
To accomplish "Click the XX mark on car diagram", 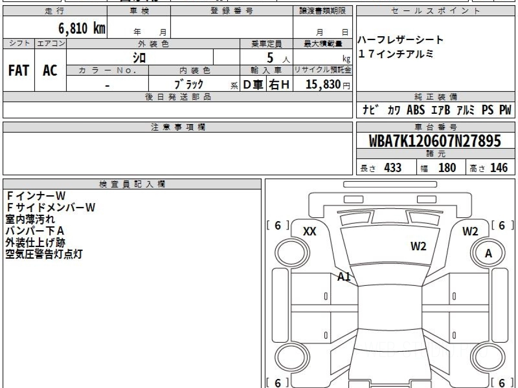I will click(309, 232).
